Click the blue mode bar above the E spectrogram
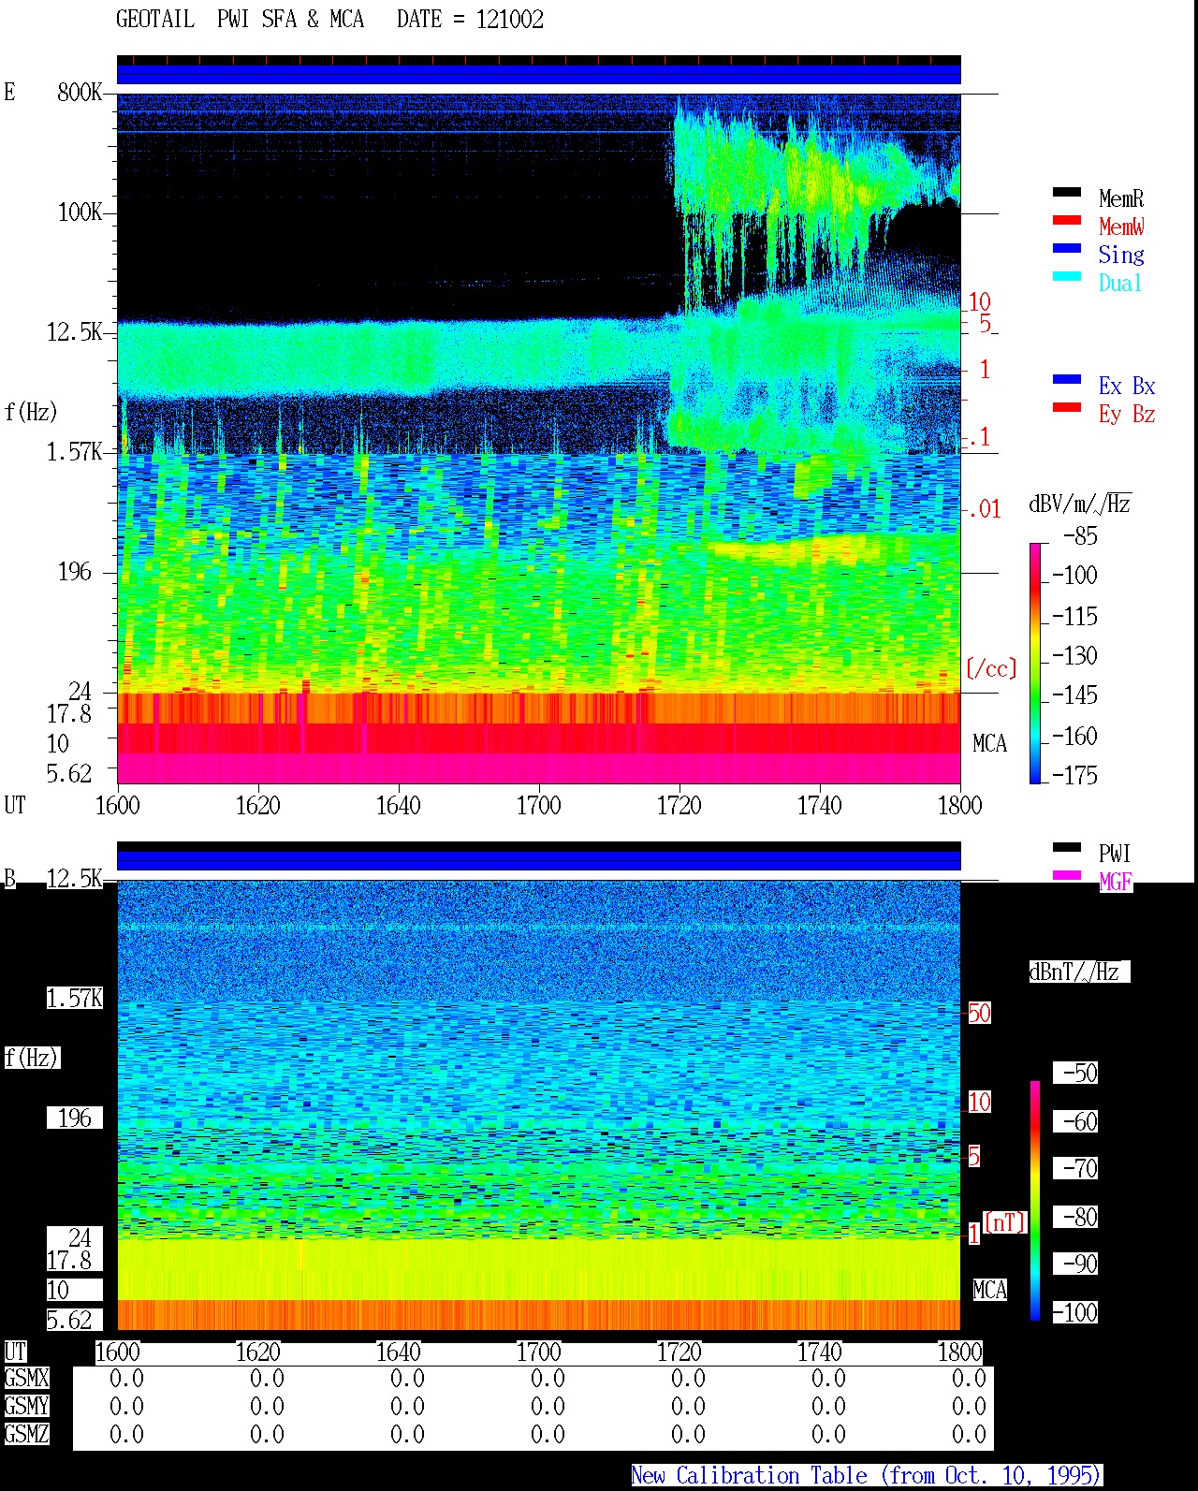 [539, 73]
